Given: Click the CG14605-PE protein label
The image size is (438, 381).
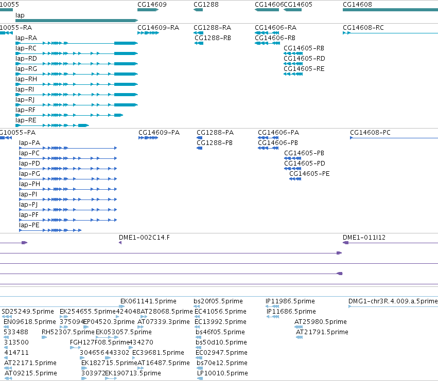Looking at the screenshot, I should (309, 174).
